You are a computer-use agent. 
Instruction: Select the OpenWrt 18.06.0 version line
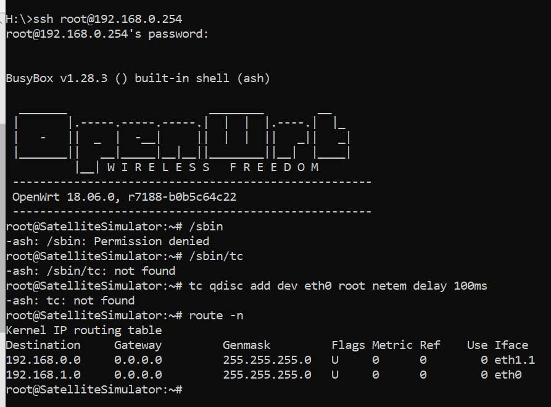(125, 197)
